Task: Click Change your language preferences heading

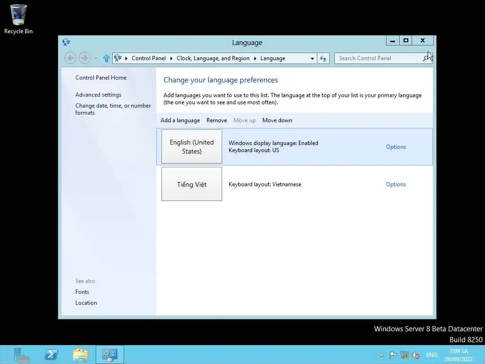Action: pos(221,80)
